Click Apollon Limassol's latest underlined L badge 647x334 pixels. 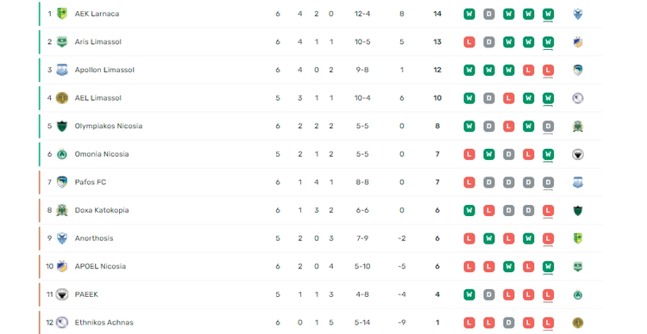(x=548, y=70)
